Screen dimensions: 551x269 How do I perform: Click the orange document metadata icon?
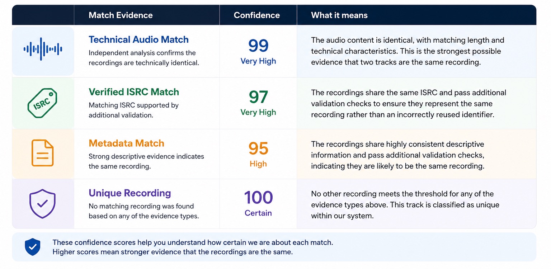click(x=42, y=153)
